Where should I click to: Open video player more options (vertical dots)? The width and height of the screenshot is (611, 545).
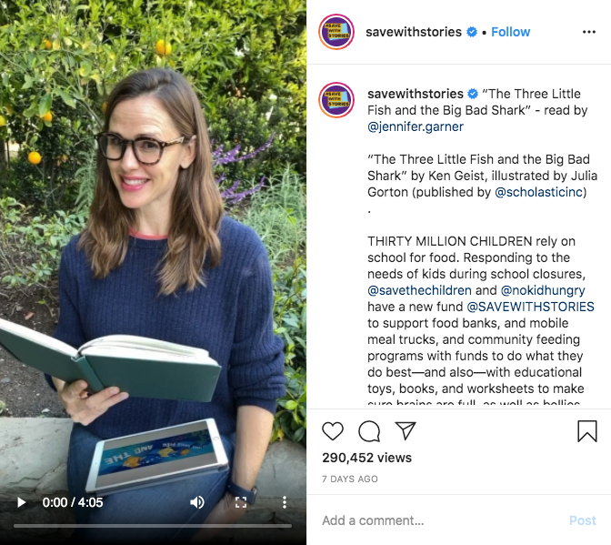coord(285,502)
